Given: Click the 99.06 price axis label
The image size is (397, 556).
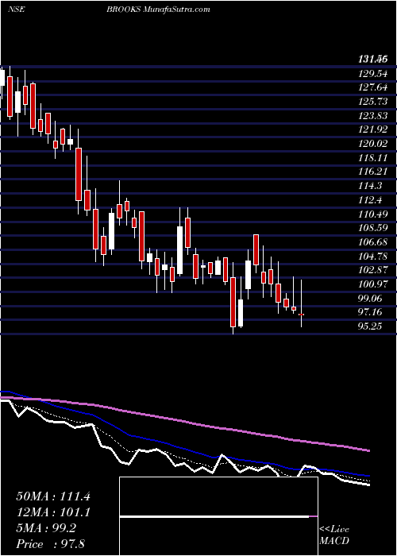Looking at the screenshot, I should pos(370,298).
